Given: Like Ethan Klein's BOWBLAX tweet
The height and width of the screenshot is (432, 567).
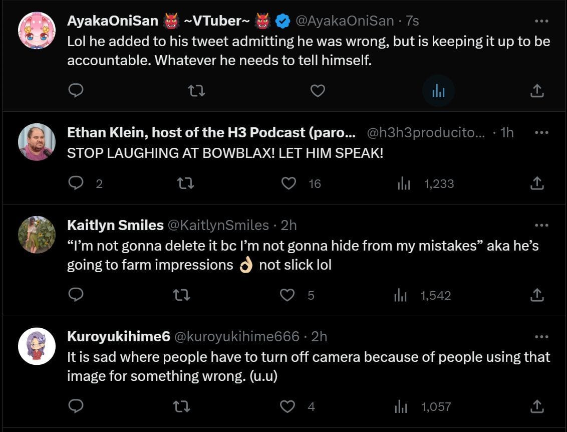Looking at the screenshot, I should (x=289, y=183).
